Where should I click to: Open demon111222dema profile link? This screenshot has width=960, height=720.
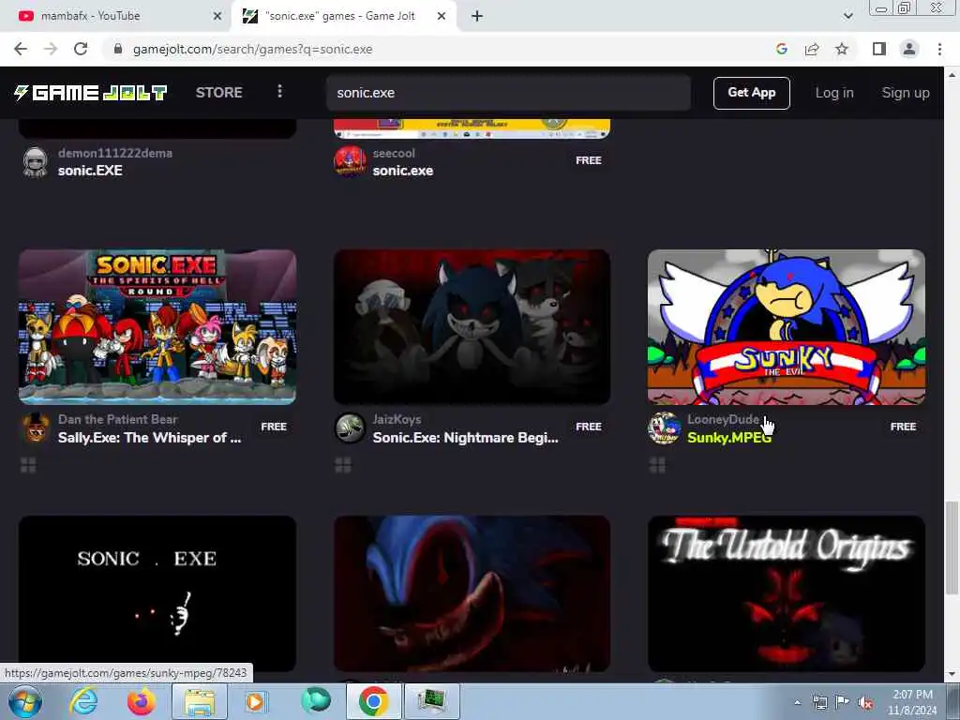pos(115,153)
